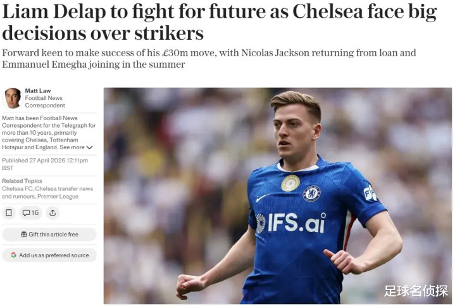Click the bookmark save article icon

pos(9,213)
